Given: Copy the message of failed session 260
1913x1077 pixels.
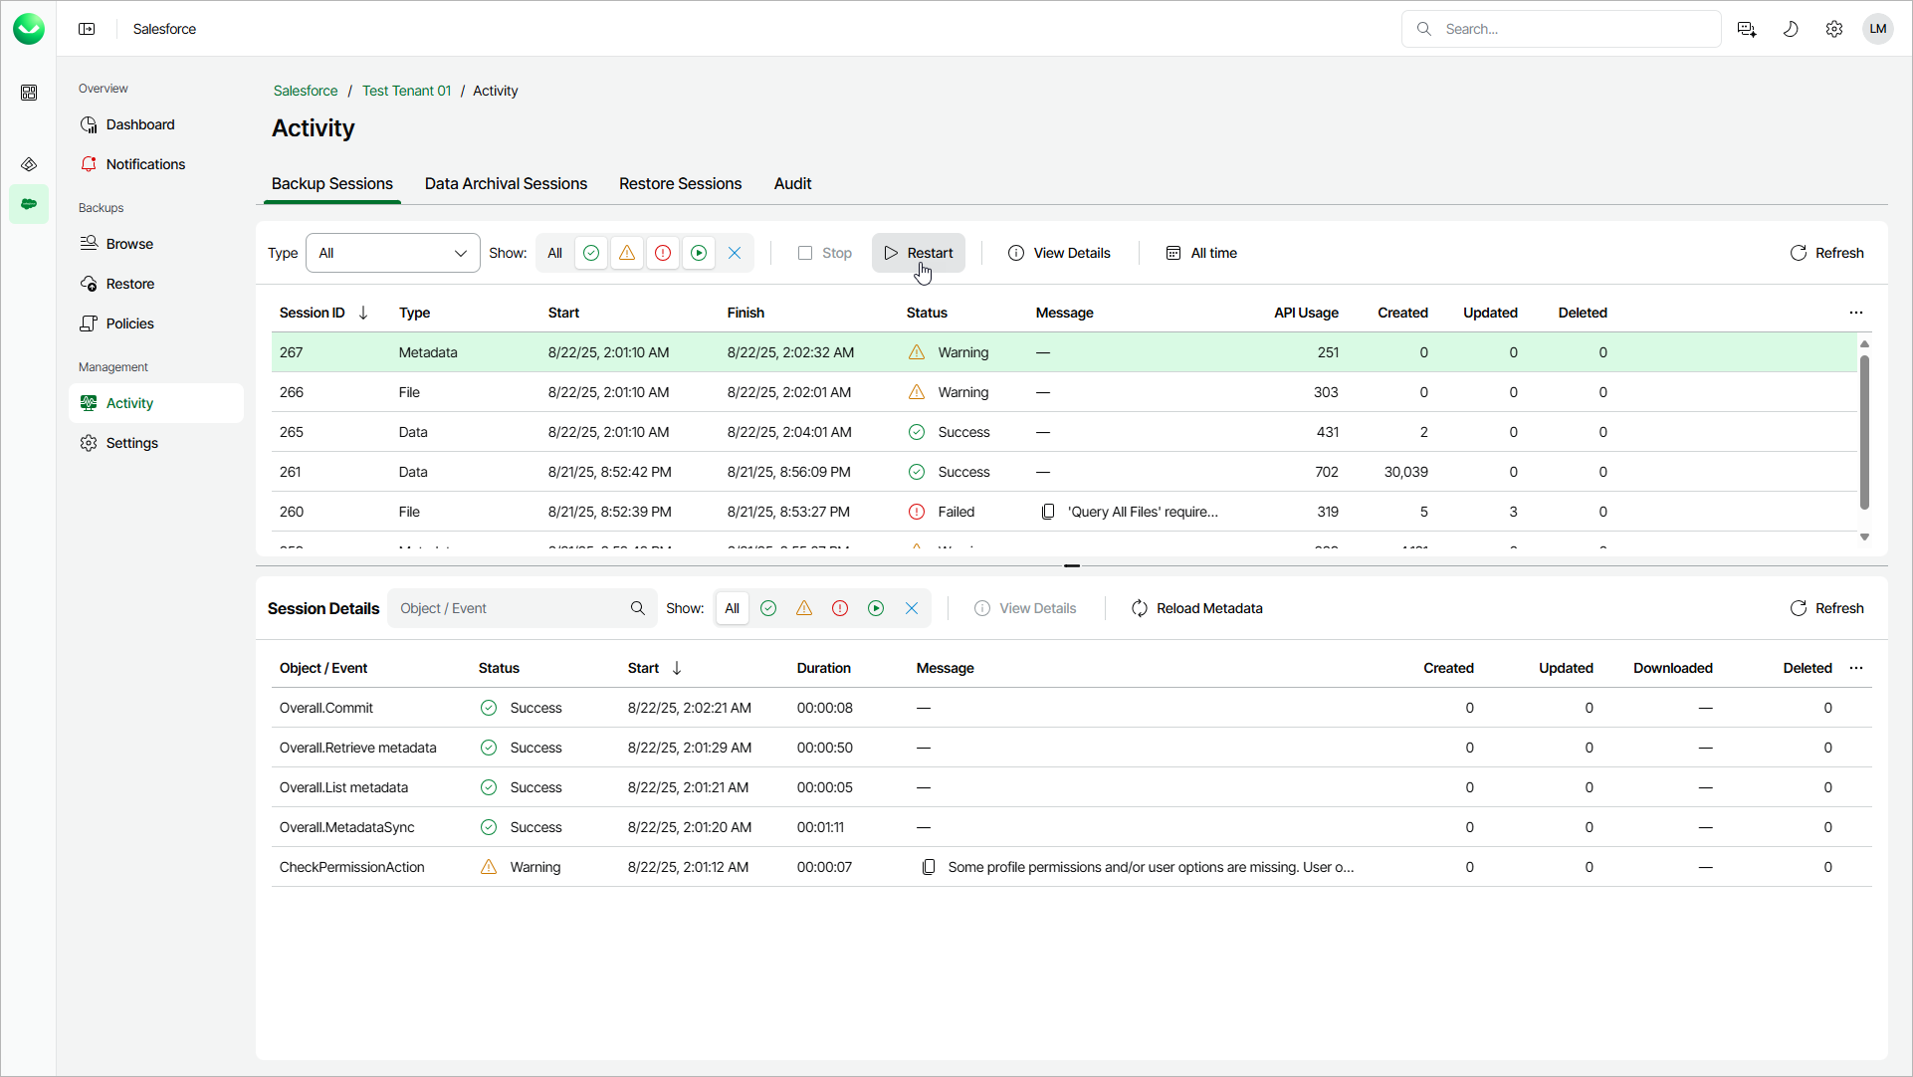Looking at the screenshot, I should [x=1048, y=512].
